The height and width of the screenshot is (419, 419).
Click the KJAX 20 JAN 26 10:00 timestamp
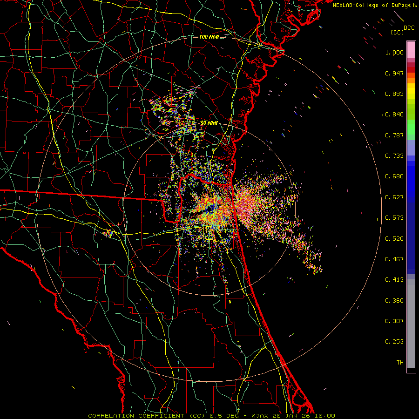click(x=293, y=416)
